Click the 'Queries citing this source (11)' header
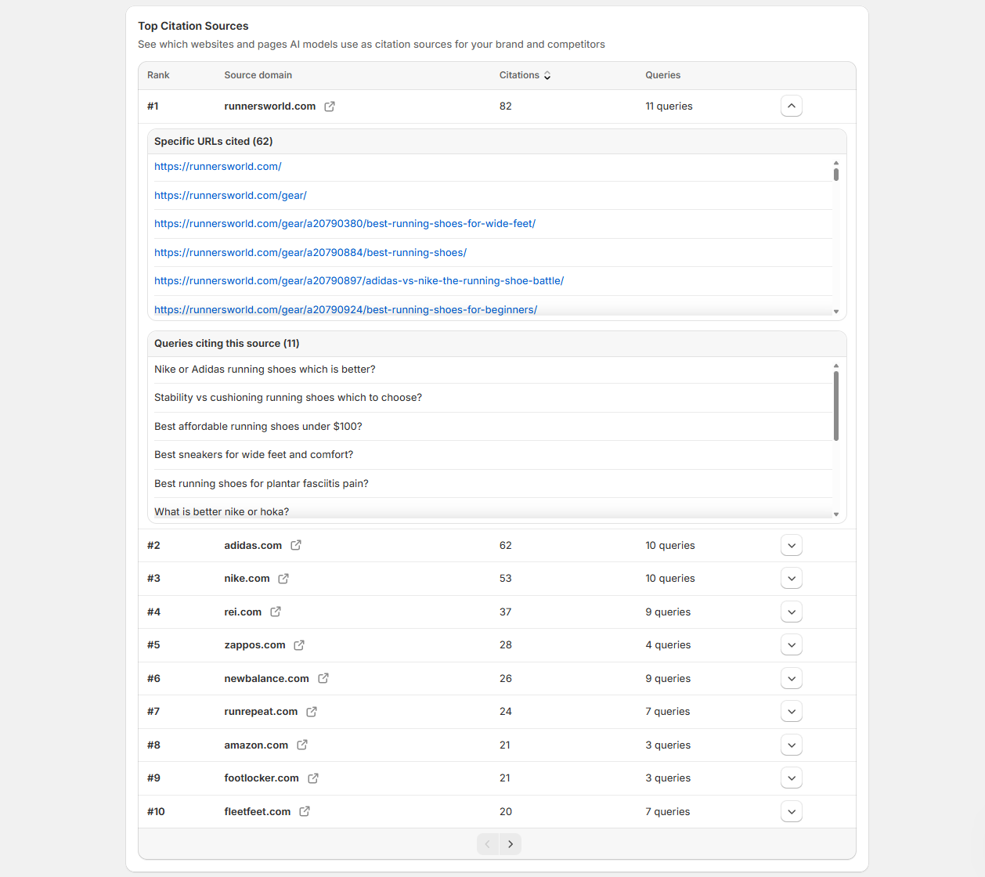Screen dimensions: 985x877 (227, 344)
